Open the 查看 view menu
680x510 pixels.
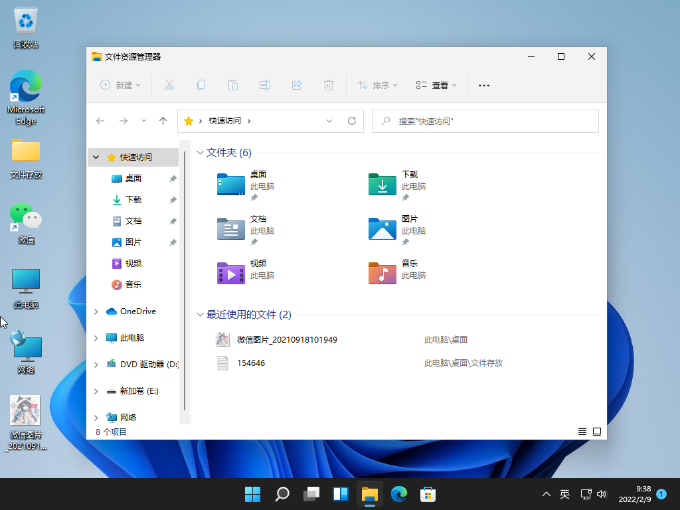coord(436,85)
